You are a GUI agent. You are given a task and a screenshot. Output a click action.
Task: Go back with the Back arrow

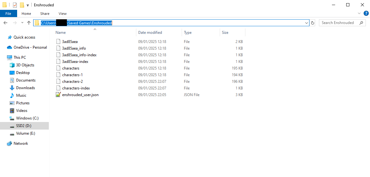click(x=6, y=23)
